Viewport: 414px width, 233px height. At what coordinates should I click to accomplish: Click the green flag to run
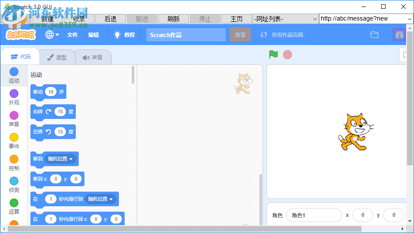tap(273, 55)
